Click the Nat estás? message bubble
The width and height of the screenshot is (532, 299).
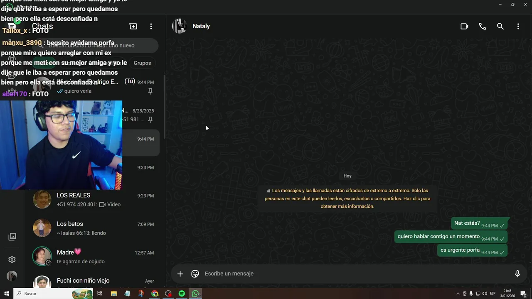click(x=480, y=223)
